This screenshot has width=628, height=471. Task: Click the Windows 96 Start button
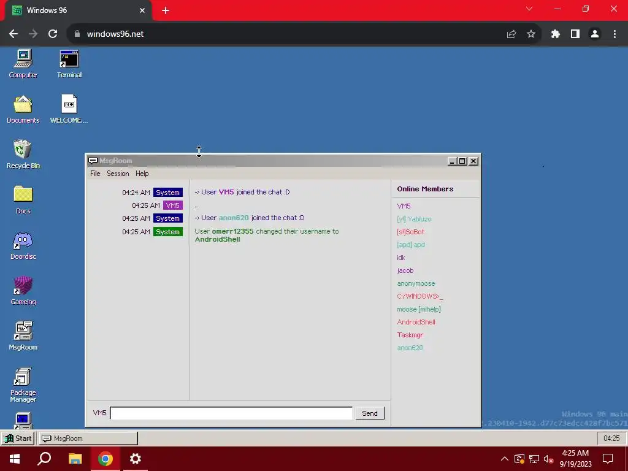pos(18,438)
